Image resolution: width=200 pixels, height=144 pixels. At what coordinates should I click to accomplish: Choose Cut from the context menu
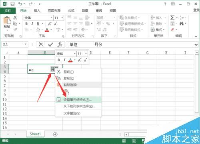[78, 72]
